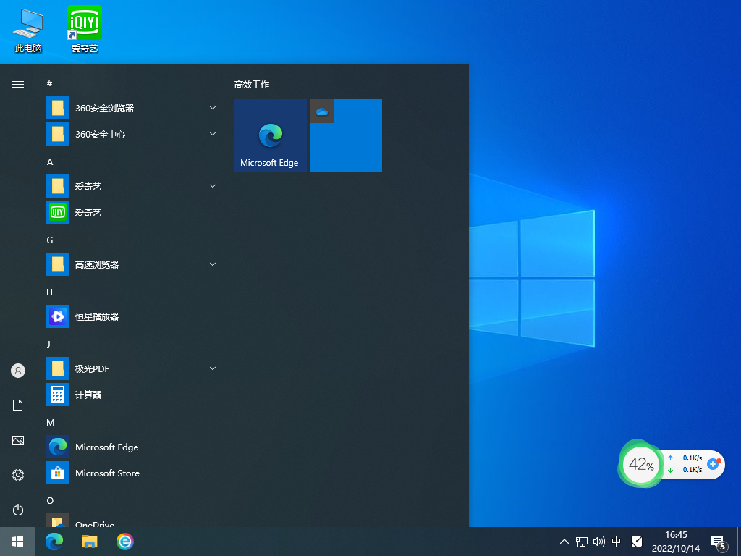Viewport: 741px width, 556px height.
Task: Open the user account avatar in Start sidebar
Action: [x=17, y=370]
